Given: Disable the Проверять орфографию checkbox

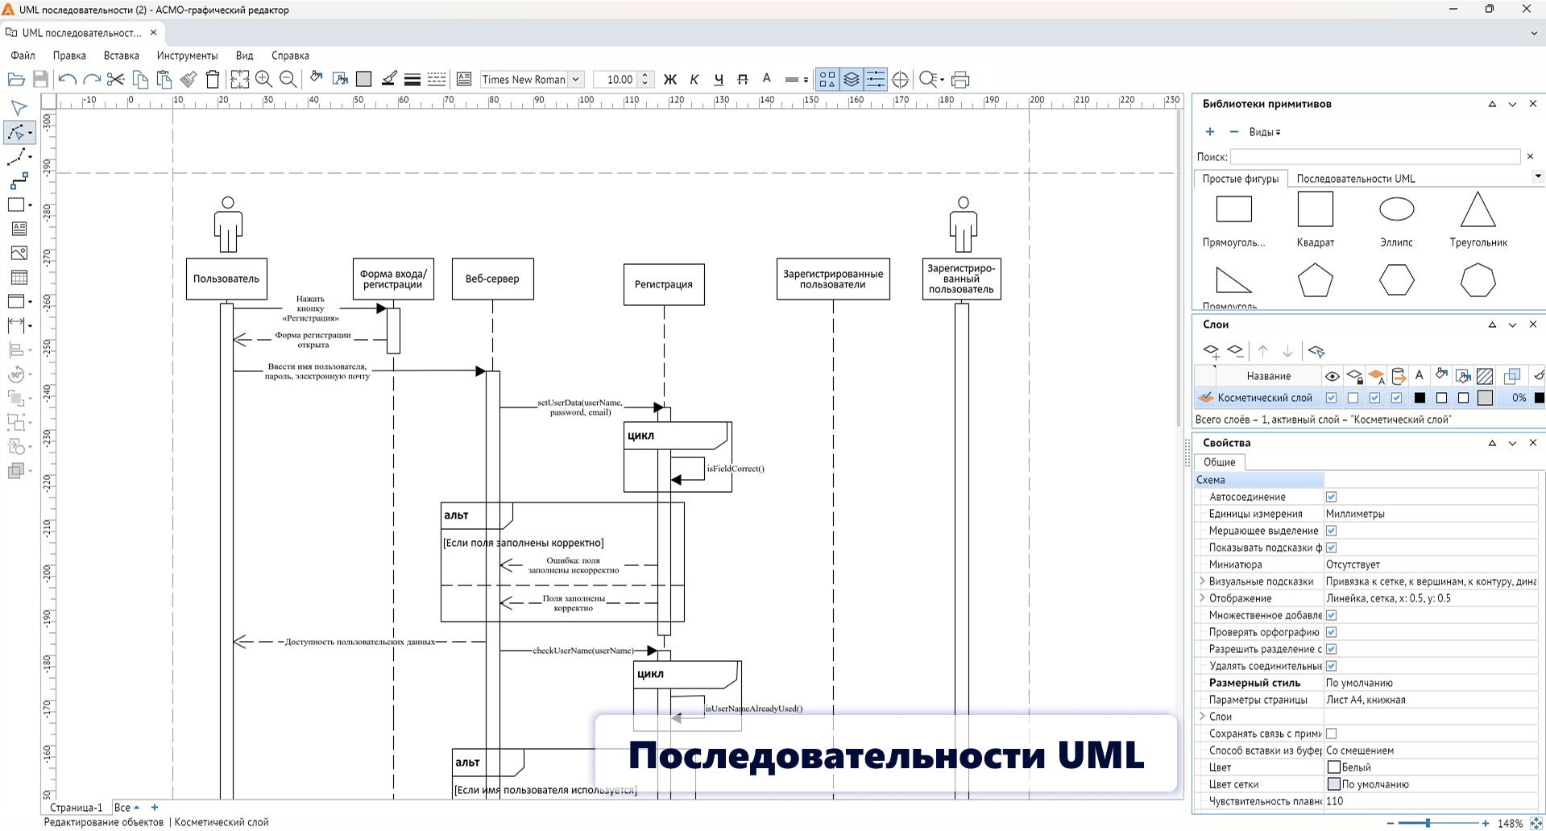Looking at the screenshot, I should click(1331, 632).
